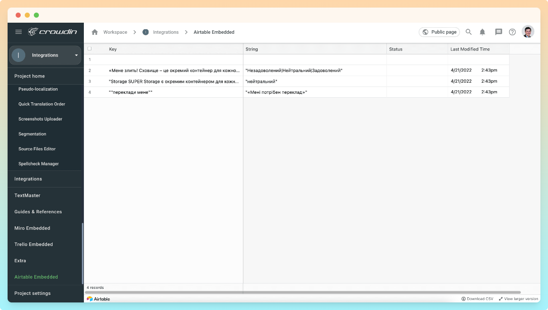Open the messages chat icon
Viewport: 548px width, 310px height.
(x=499, y=32)
